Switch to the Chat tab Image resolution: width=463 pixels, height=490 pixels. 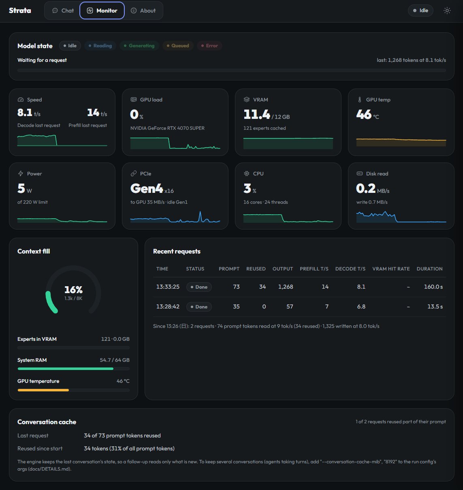63,11
